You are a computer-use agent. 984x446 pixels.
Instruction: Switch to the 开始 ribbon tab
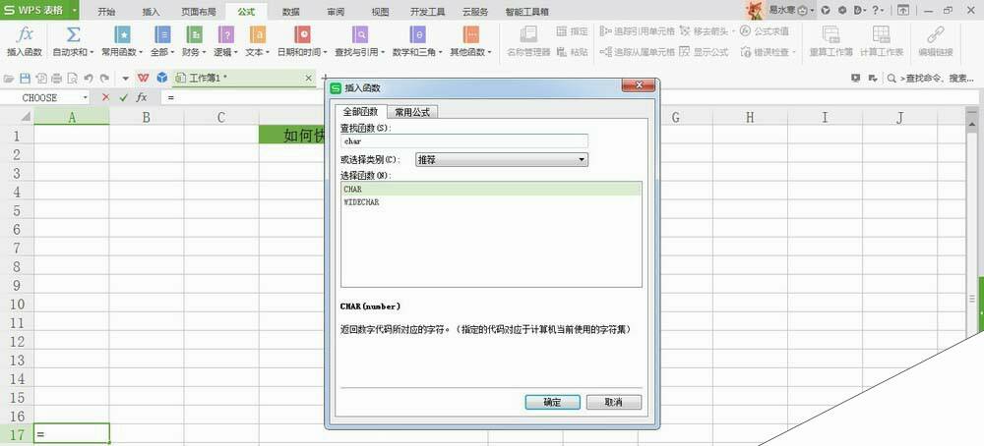tap(106, 12)
